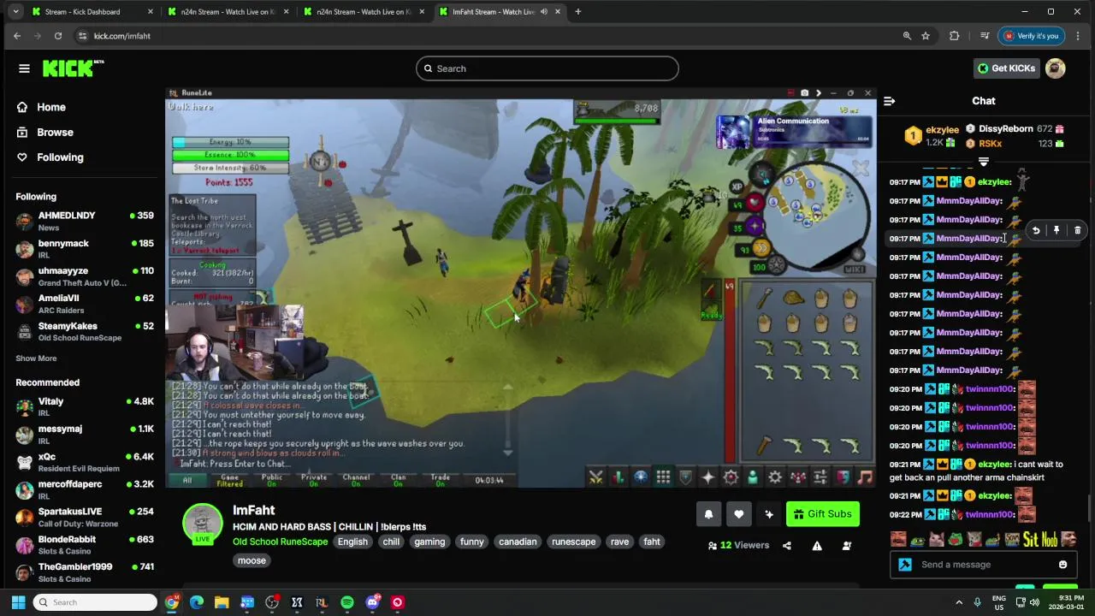The height and width of the screenshot is (616, 1095).
Task: Click the reply icon on hovered chat message
Action: click(x=1036, y=230)
